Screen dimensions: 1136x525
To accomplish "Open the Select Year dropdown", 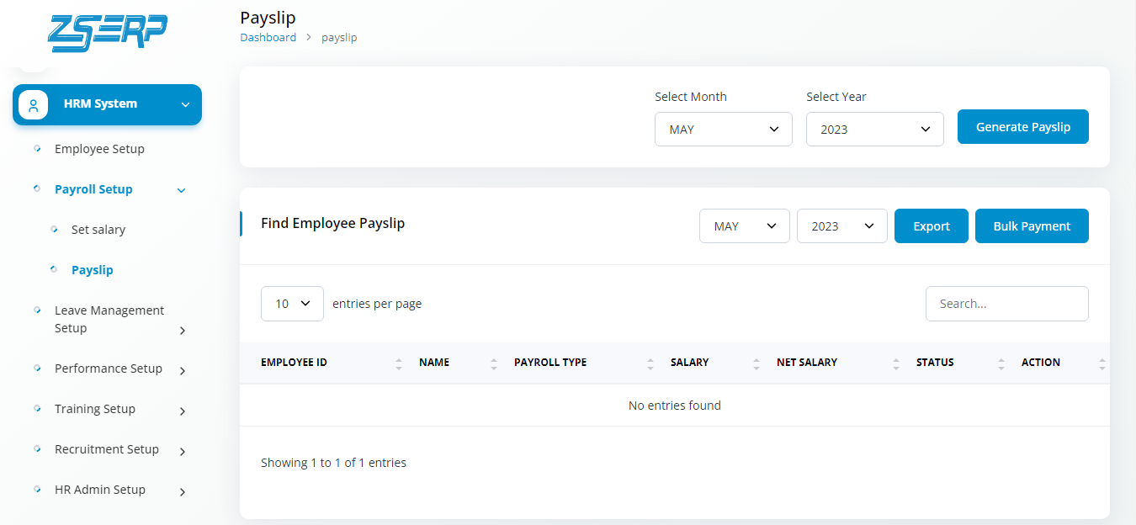I will [x=875, y=130].
